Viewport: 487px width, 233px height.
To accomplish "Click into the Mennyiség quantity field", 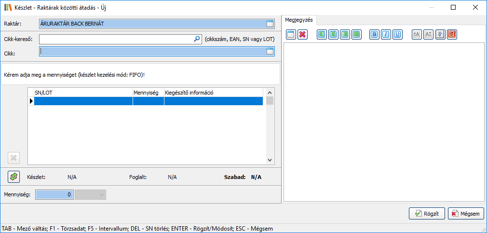I will click(55, 194).
